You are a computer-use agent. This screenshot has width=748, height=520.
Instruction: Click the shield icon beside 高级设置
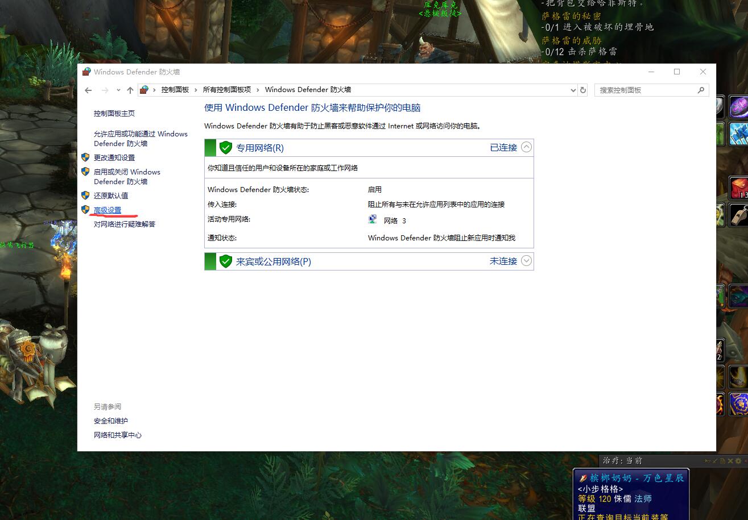[85, 210]
